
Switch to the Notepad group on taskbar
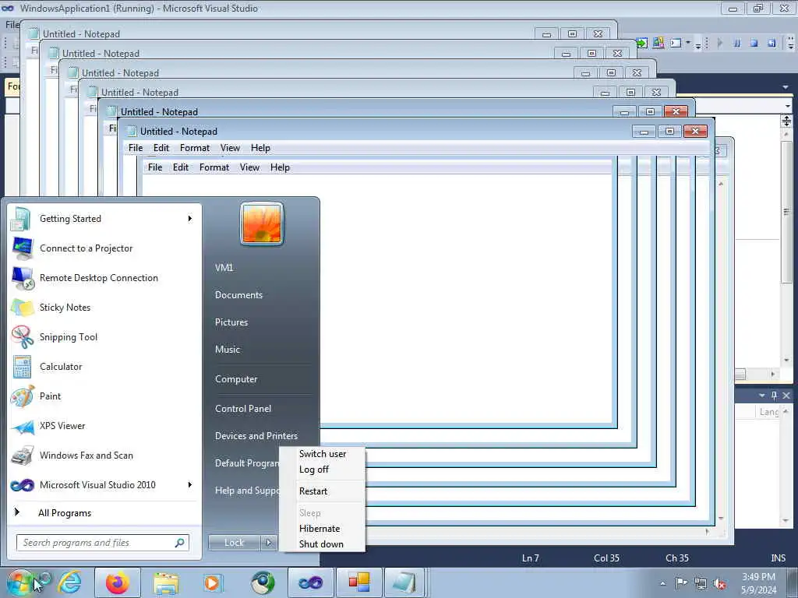[x=405, y=582]
